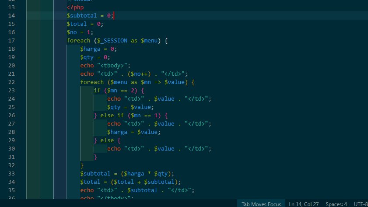
Task: Click the $harga = 0; line
Action: pyautogui.click(x=98, y=49)
